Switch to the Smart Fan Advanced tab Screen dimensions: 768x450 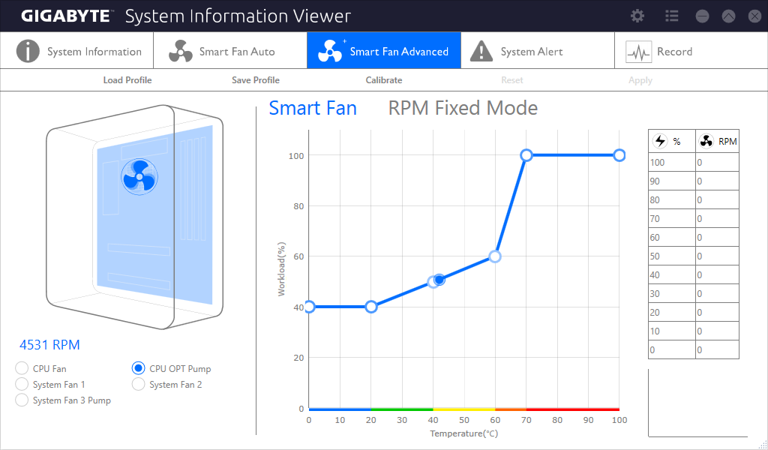click(x=384, y=50)
